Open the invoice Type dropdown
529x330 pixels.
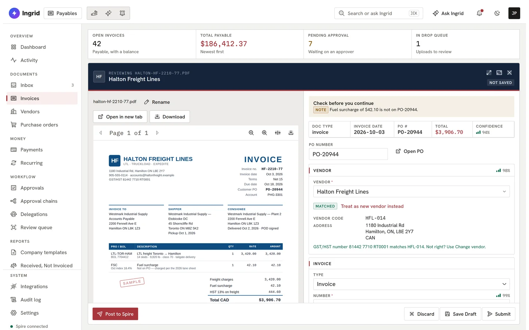tap(411, 284)
